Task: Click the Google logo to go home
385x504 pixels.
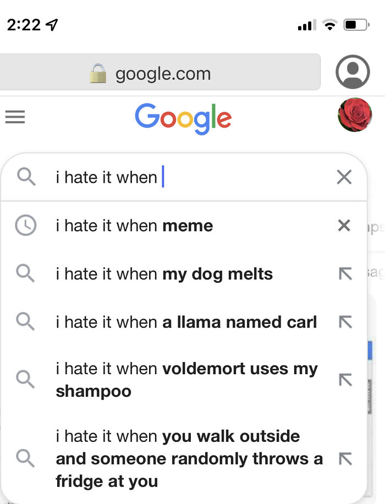Action: [x=183, y=116]
